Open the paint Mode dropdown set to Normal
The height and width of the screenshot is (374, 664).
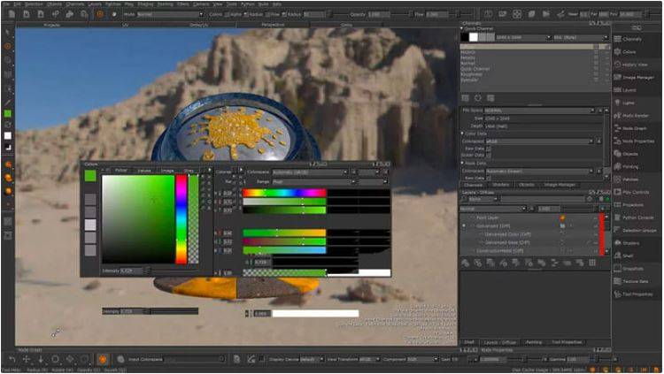click(166, 14)
